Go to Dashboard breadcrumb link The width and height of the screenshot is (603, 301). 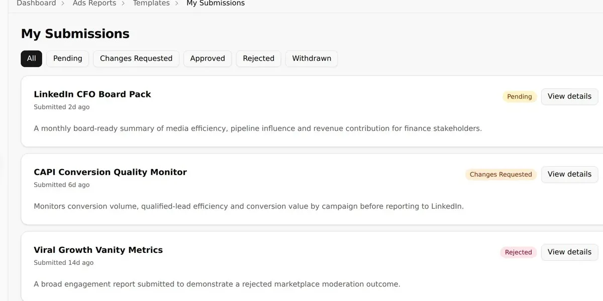[x=36, y=3]
